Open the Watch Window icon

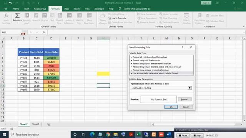(186, 16)
